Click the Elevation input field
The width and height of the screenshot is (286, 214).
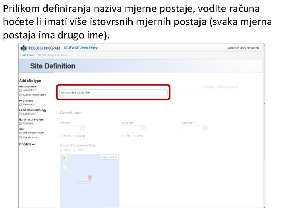(x=192, y=128)
